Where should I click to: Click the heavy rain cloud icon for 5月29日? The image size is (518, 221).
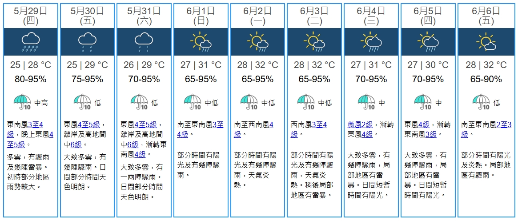(x=31, y=41)
